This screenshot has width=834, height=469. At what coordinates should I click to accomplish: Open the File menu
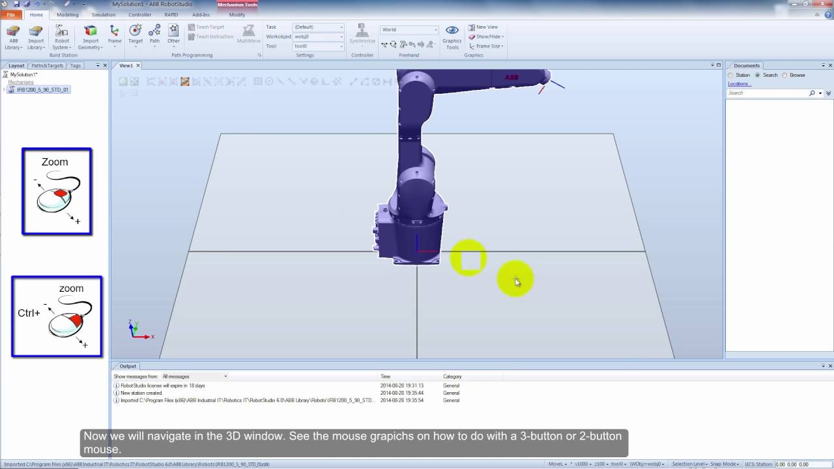11,14
